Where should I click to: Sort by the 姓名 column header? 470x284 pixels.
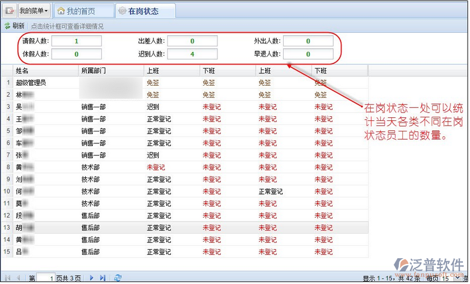click(46, 71)
